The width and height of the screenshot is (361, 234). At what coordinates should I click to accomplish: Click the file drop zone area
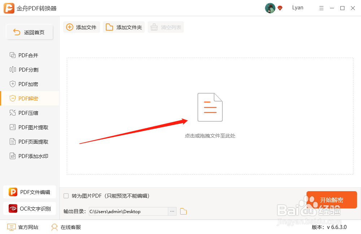coord(210,115)
